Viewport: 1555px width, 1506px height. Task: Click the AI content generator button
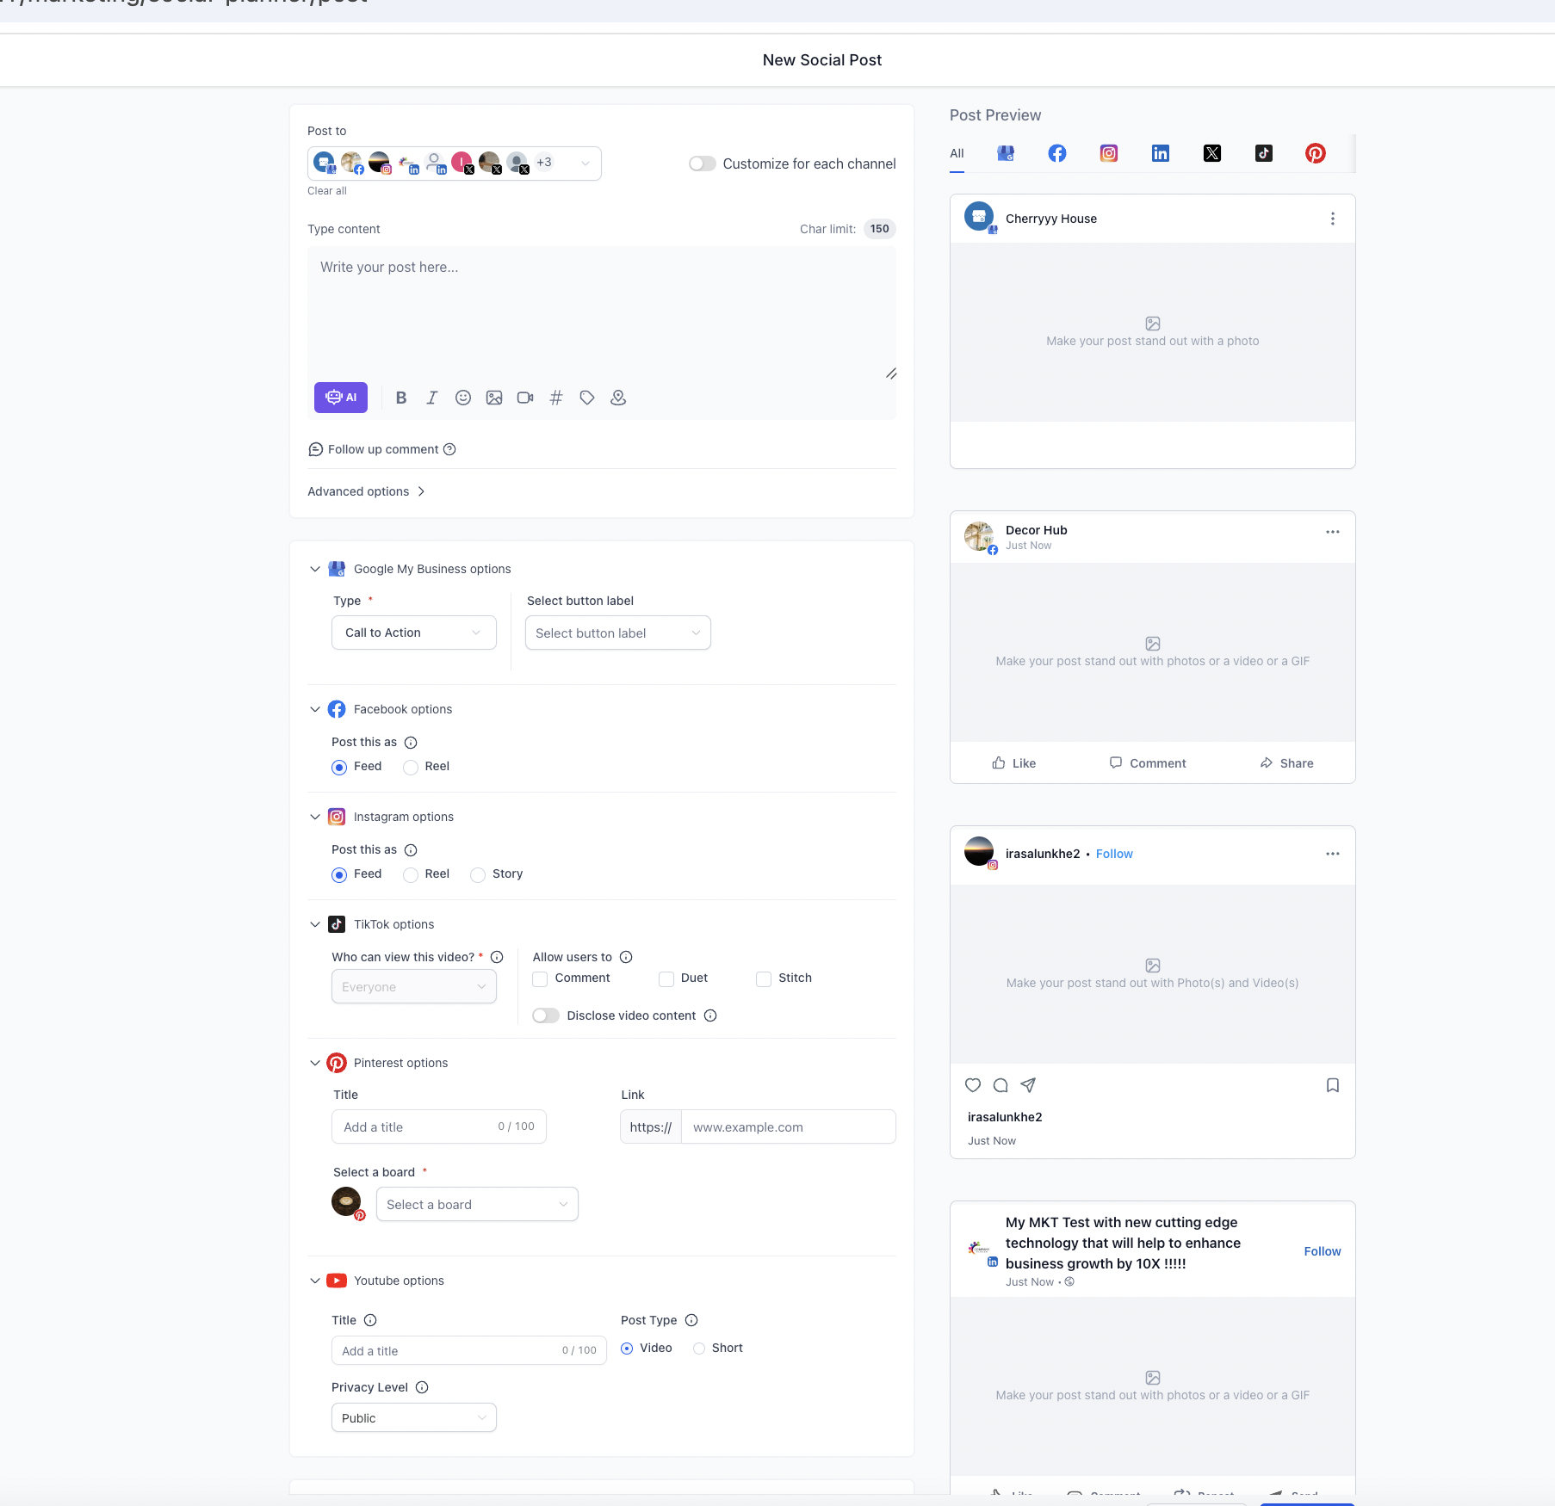pyautogui.click(x=341, y=398)
